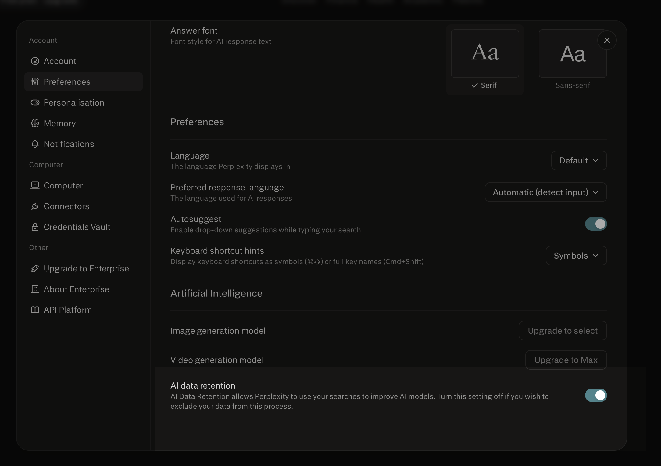The height and width of the screenshot is (466, 661).
Task: Open Connectors section
Action: tap(84, 206)
